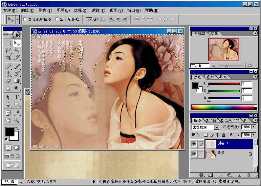Select the Move tool in toolbox
The height and width of the screenshot is (186, 261).
tap(17, 43)
